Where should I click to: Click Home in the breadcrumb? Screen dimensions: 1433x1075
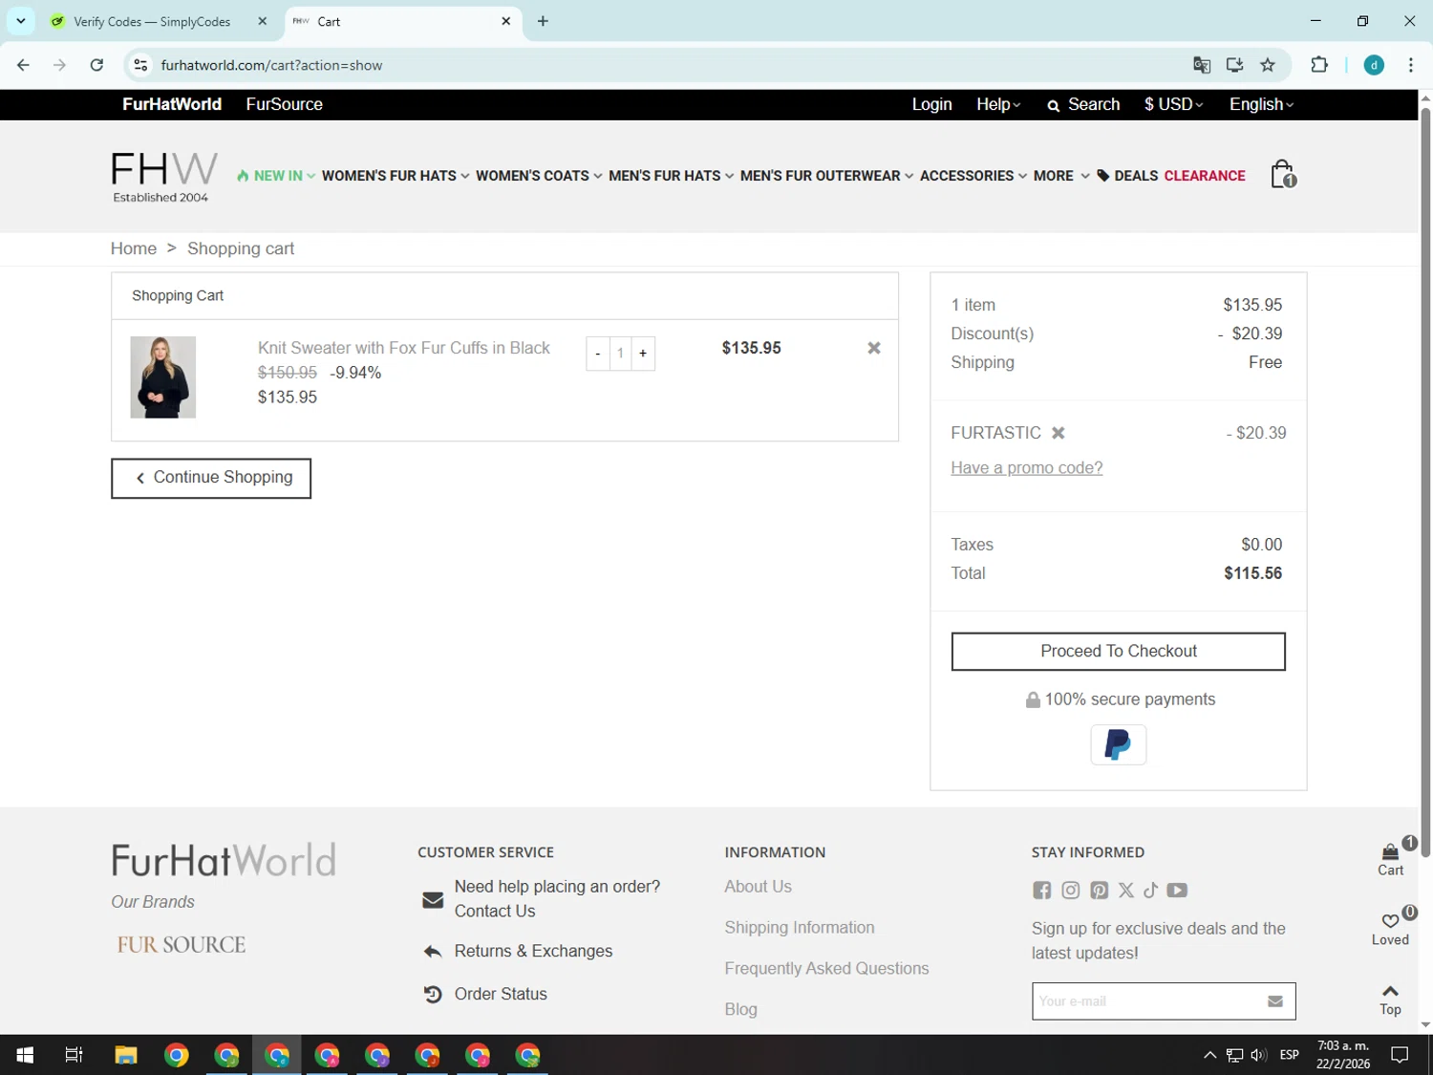[134, 248]
